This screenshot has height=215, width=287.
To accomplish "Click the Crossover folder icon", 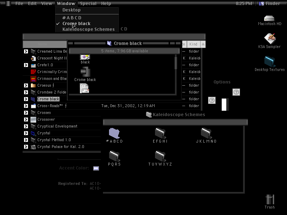I will tap(33, 120).
